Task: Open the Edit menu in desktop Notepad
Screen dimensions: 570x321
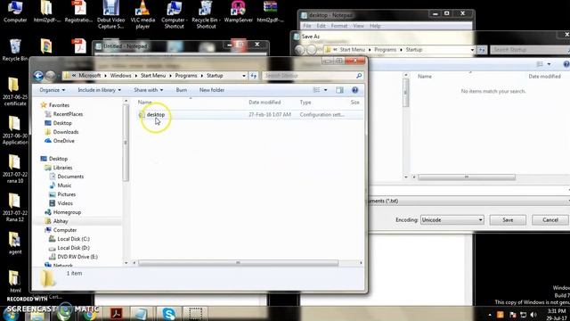Action: click(321, 26)
